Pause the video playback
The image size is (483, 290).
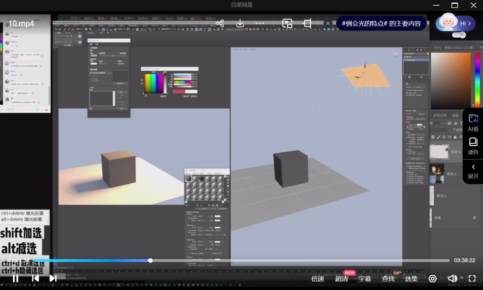16,278
